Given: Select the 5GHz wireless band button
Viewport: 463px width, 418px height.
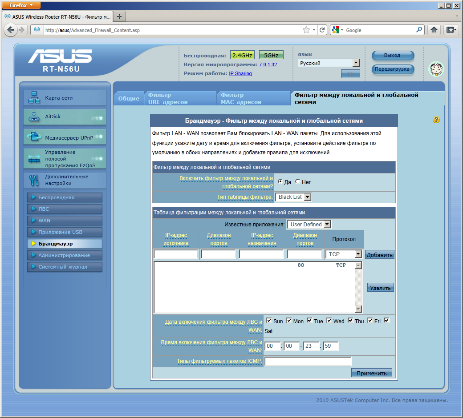Looking at the screenshot, I should [271, 55].
